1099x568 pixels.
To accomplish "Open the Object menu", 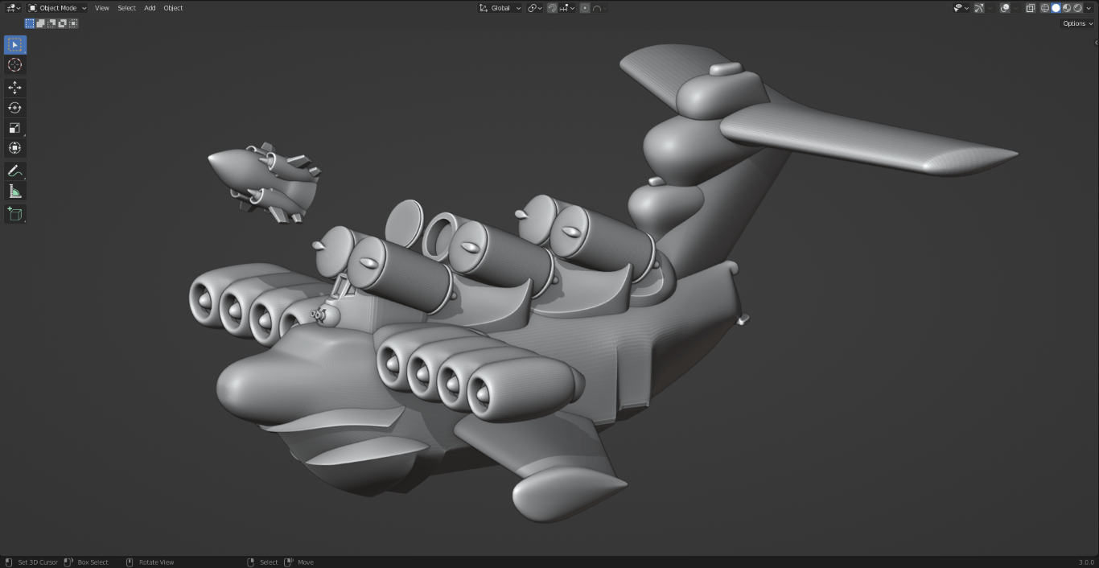I will [173, 8].
